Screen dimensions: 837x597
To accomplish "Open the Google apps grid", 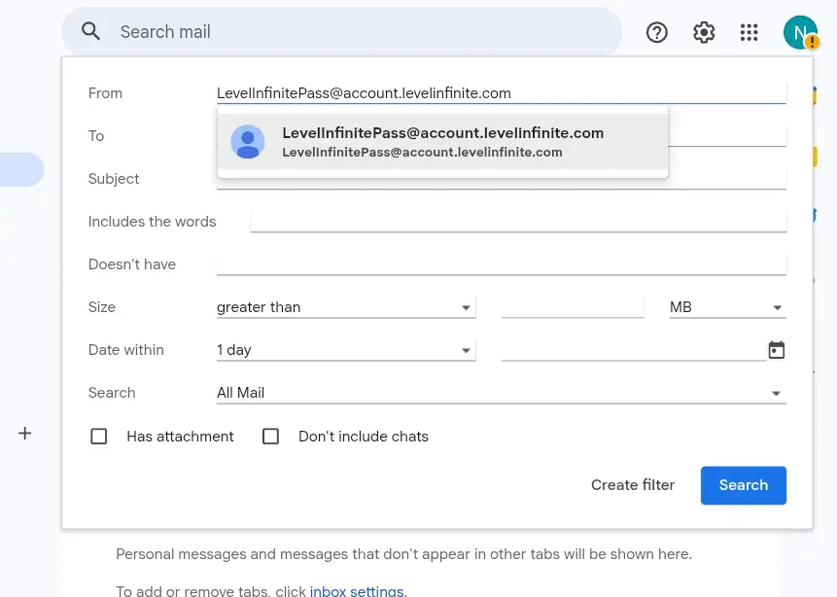I will 749,33.
